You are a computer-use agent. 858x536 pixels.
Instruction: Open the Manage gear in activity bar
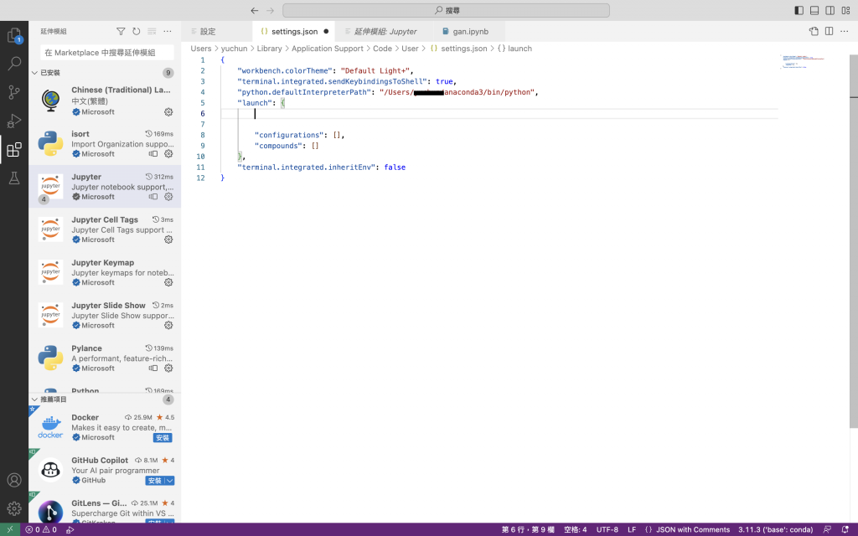(14, 508)
